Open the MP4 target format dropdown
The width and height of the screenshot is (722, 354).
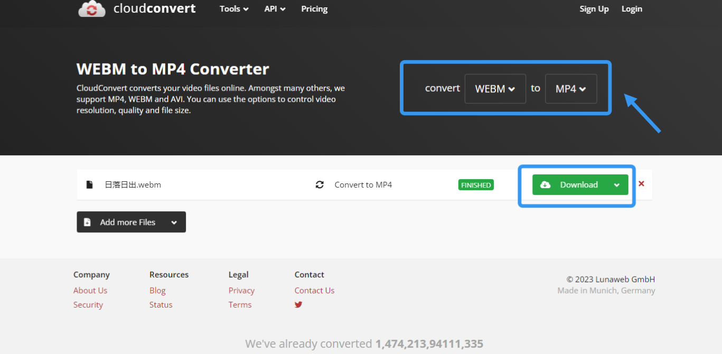click(571, 88)
